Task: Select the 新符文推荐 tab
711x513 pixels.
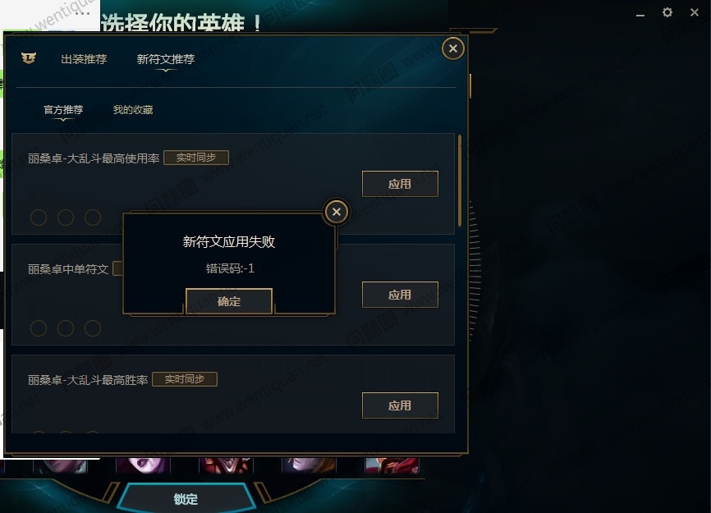Action: [166, 59]
